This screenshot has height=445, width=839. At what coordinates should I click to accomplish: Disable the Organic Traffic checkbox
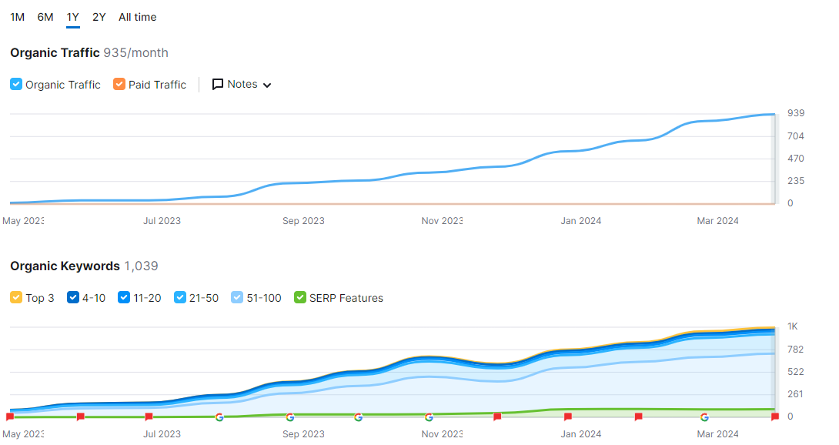point(15,84)
